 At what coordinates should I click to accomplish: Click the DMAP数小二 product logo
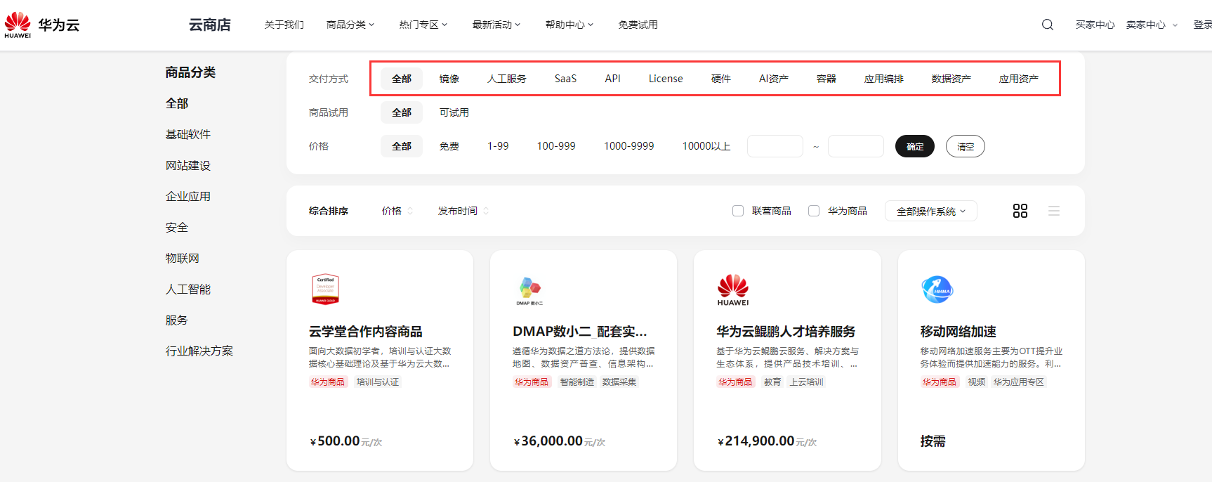coord(529,289)
